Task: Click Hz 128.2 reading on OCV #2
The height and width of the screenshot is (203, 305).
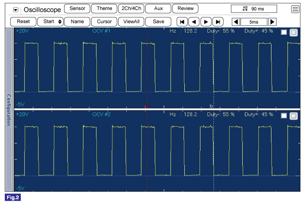Action: pyautogui.click(x=183, y=114)
